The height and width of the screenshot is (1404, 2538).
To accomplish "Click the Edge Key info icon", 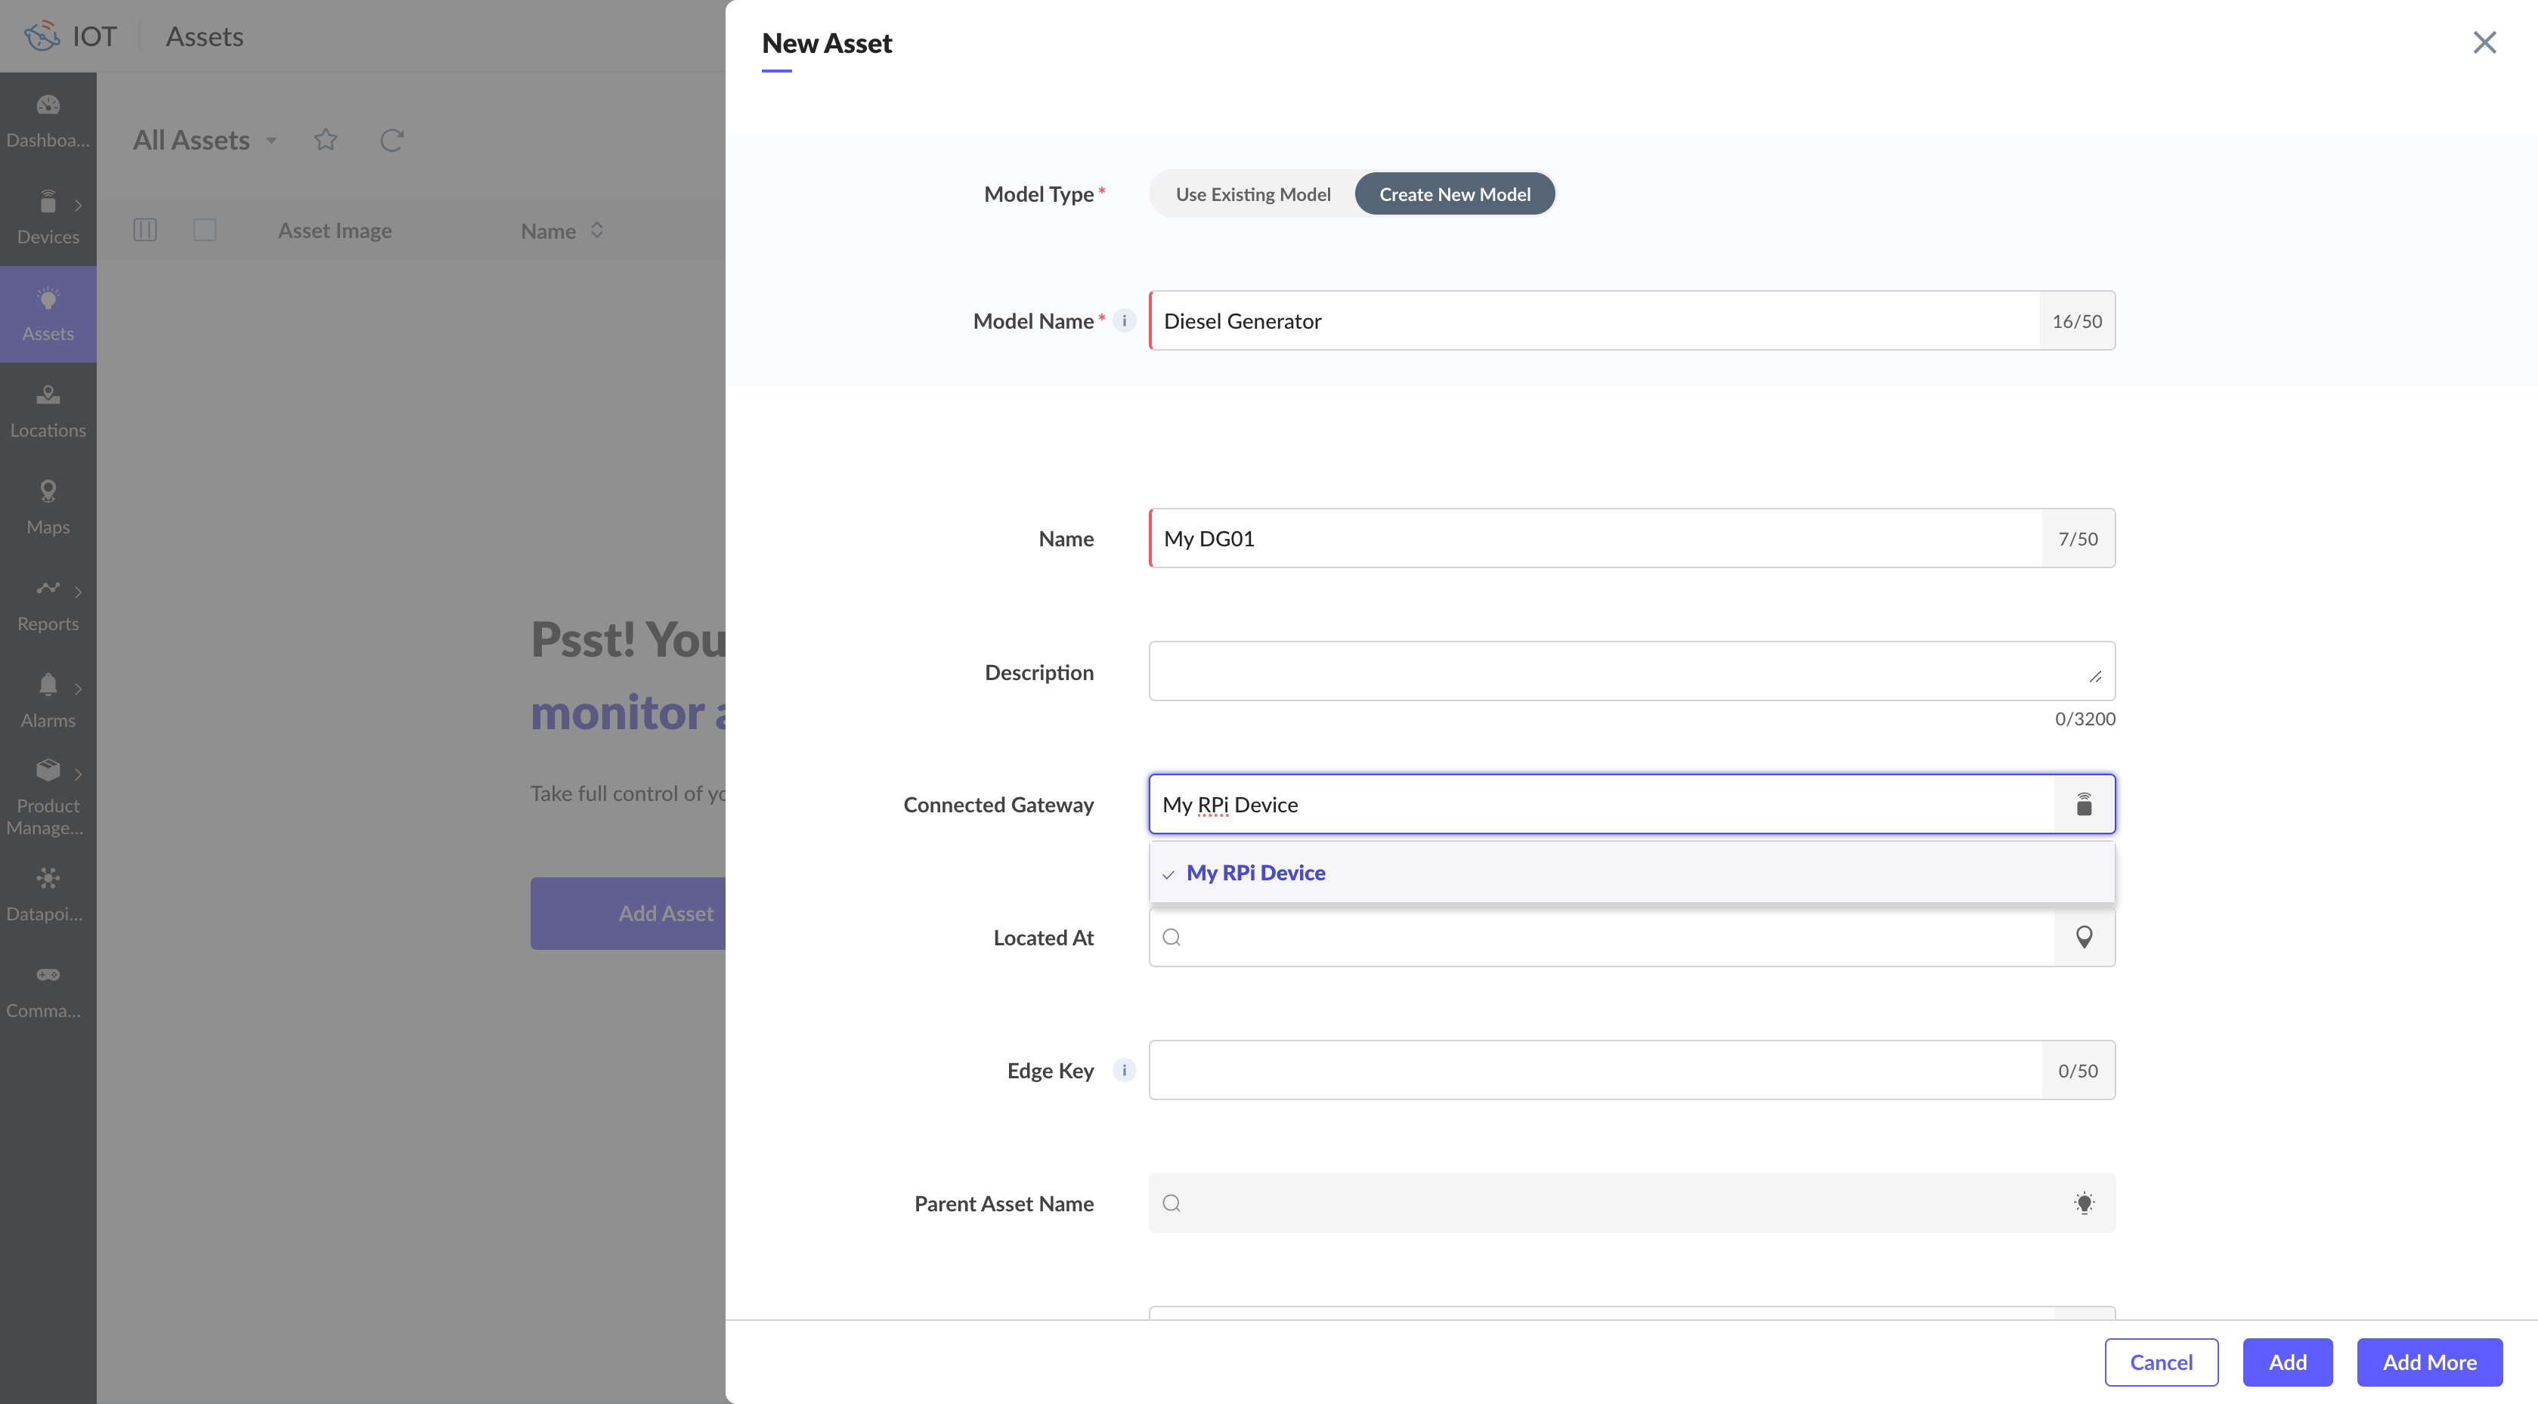I will coord(1124,1070).
